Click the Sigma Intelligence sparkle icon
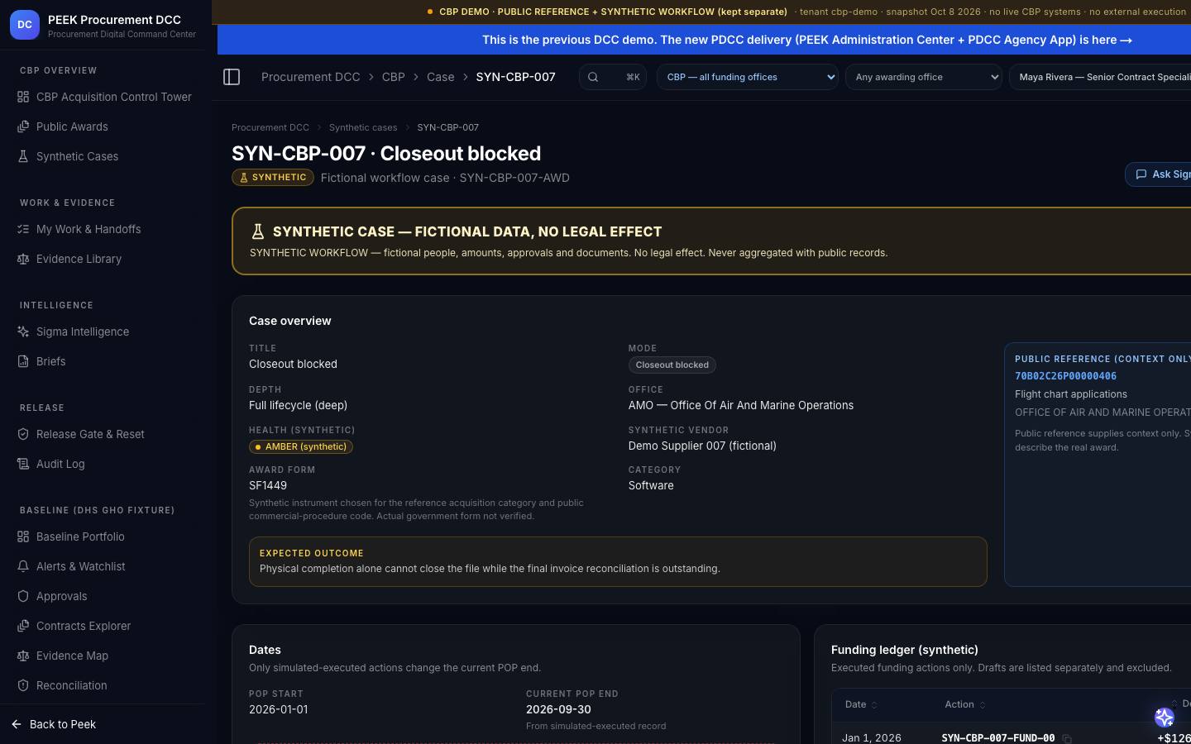This screenshot has height=744, width=1191. pos(23,331)
